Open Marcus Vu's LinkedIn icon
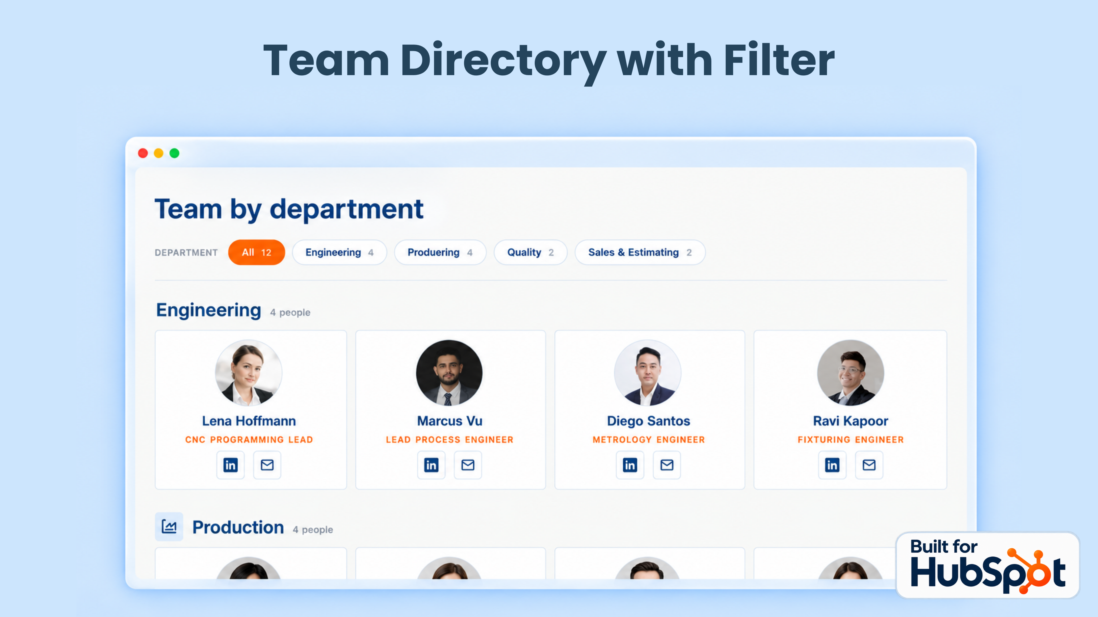The width and height of the screenshot is (1098, 617). tap(431, 464)
